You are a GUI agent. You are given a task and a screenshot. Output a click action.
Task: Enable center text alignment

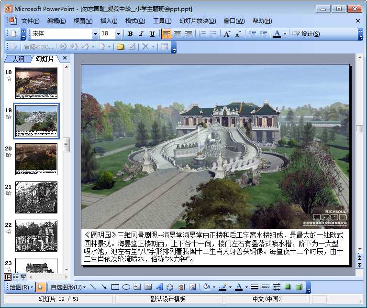coord(178,34)
